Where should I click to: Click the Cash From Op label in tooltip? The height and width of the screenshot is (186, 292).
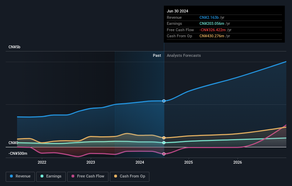tap(179, 36)
